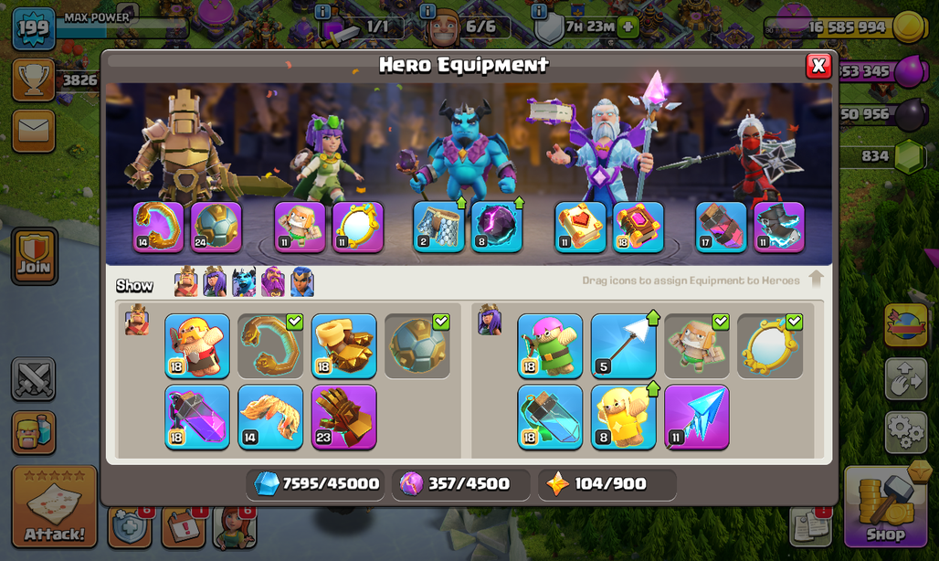The height and width of the screenshot is (561, 939).
Task: Pick the Frozen Arrow equipment
Action: [x=696, y=417]
